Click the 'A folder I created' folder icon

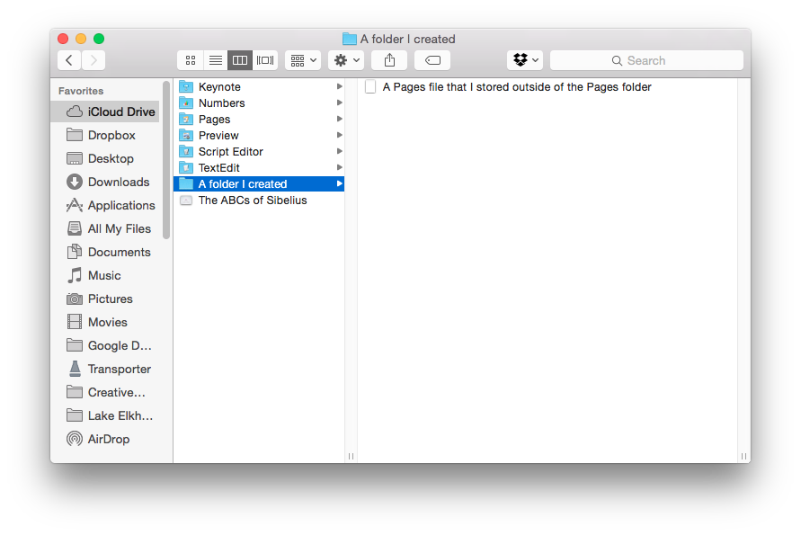pyautogui.click(x=186, y=184)
